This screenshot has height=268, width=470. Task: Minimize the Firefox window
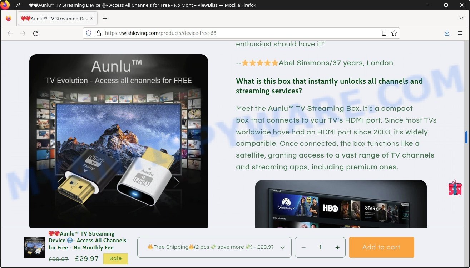pyautogui.click(x=431, y=5)
